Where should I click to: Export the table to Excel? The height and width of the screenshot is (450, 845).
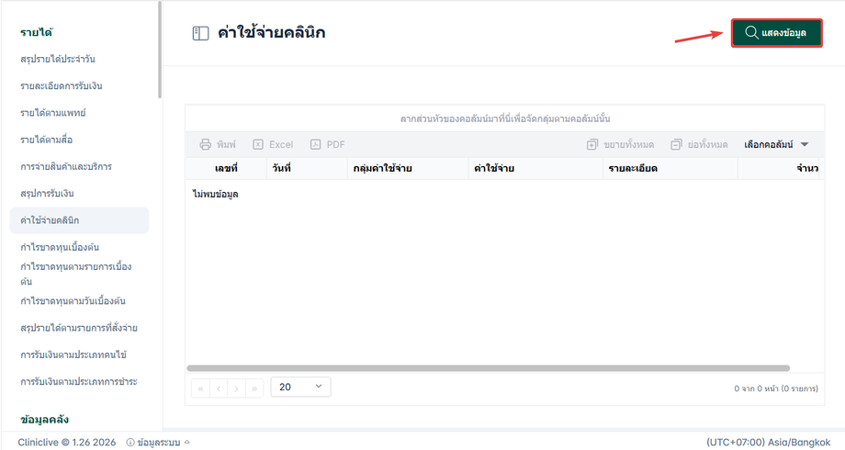(x=273, y=144)
